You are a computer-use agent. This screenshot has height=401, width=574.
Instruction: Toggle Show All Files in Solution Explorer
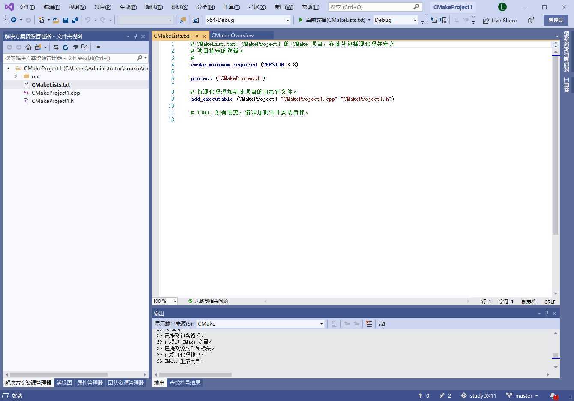click(x=84, y=47)
